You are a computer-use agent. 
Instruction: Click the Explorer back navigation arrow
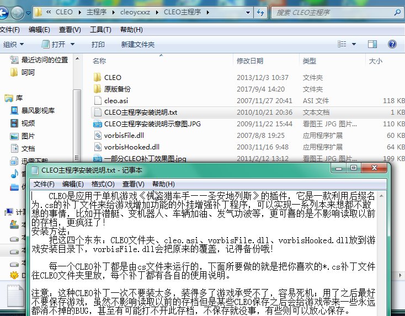(x=3, y=12)
